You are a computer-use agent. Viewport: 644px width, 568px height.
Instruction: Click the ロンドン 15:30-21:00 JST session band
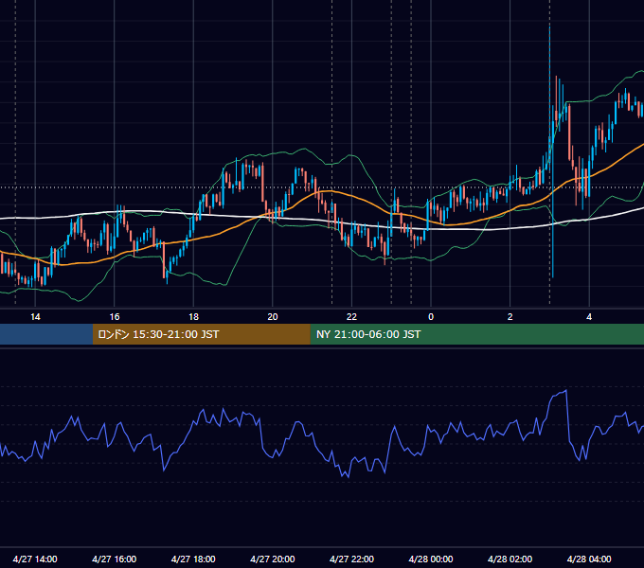201,334
